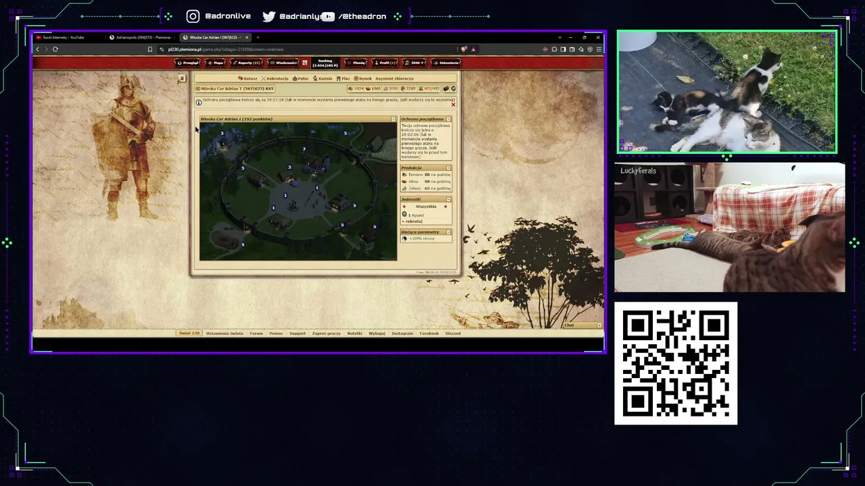Open the Kuźnia shortcut

322,78
